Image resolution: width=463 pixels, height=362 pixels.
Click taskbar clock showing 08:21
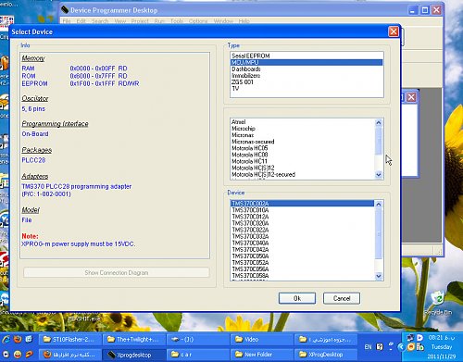point(442,338)
